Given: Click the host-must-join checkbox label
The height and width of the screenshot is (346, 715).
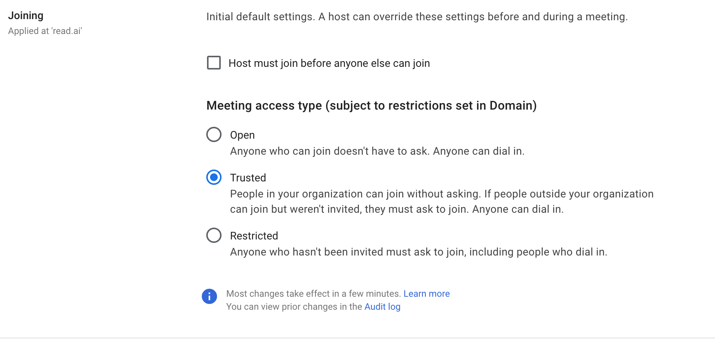Looking at the screenshot, I should (329, 63).
